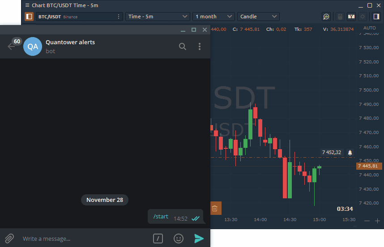This screenshot has width=384, height=247.
Task: Expand the Time - 5m timeframe dropdown
Action: (158, 17)
